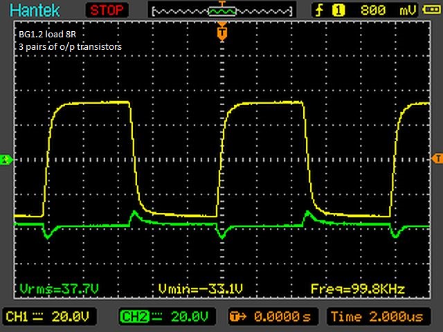
Task: Select the CH1 20.0V channel box
Action: tap(48, 316)
